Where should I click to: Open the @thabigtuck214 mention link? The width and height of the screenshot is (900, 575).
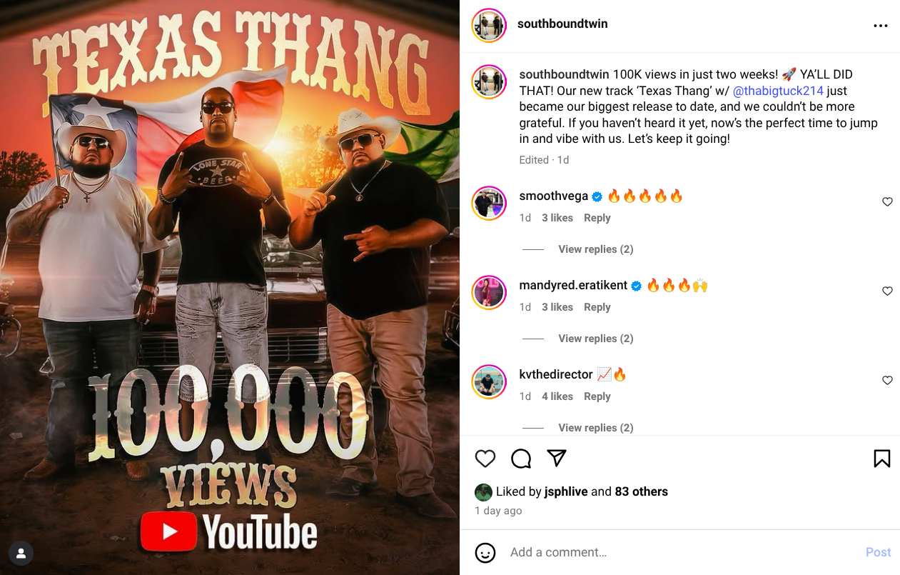pyautogui.click(x=778, y=91)
